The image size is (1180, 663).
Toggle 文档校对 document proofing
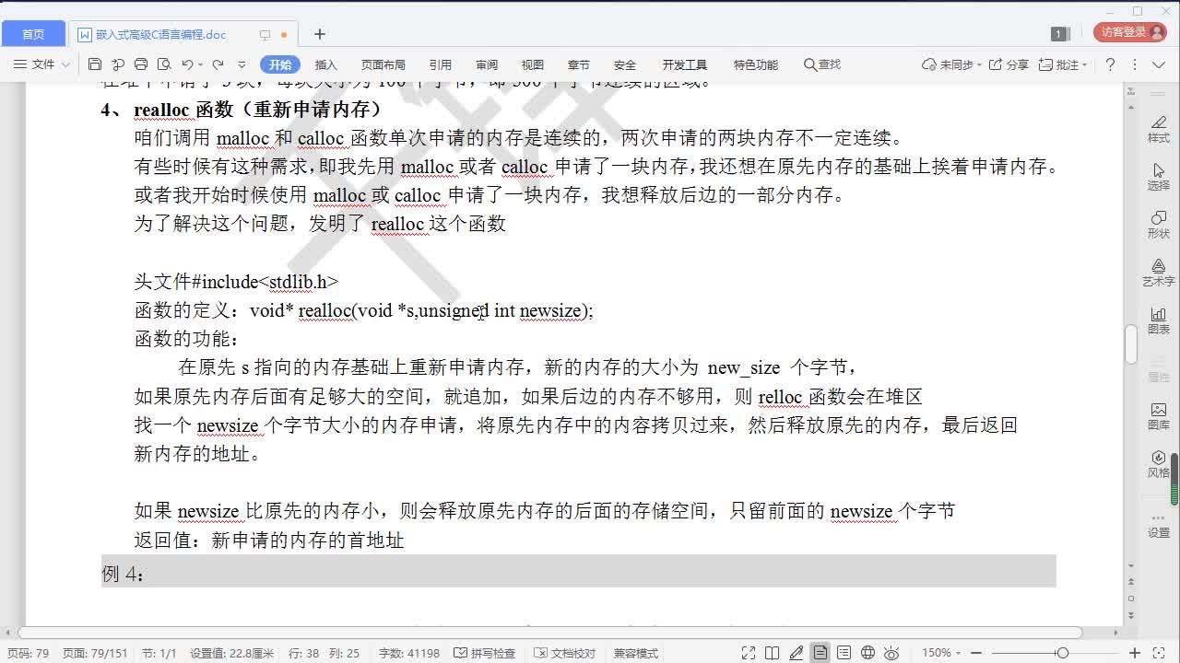tap(564, 653)
